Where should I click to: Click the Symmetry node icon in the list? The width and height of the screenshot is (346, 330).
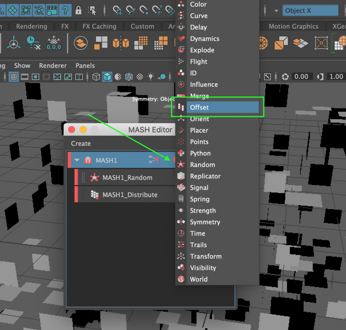coord(181,222)
